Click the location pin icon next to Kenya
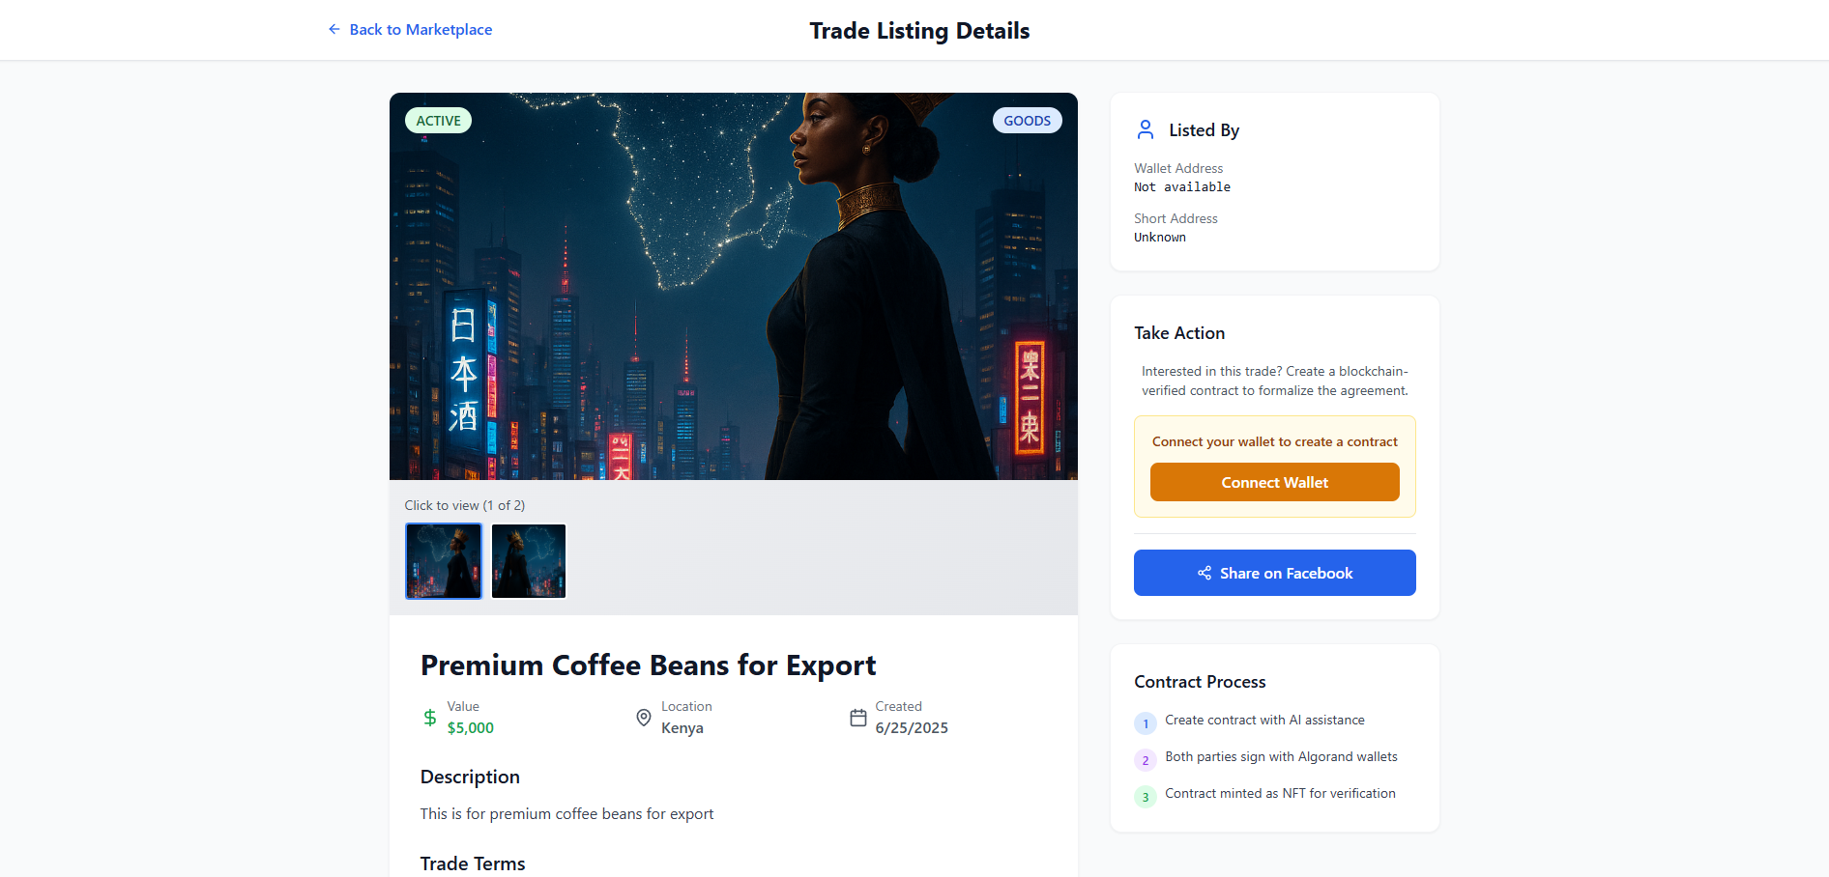Viewport: 1829px width, 877px height. click(x=644, y=718)
